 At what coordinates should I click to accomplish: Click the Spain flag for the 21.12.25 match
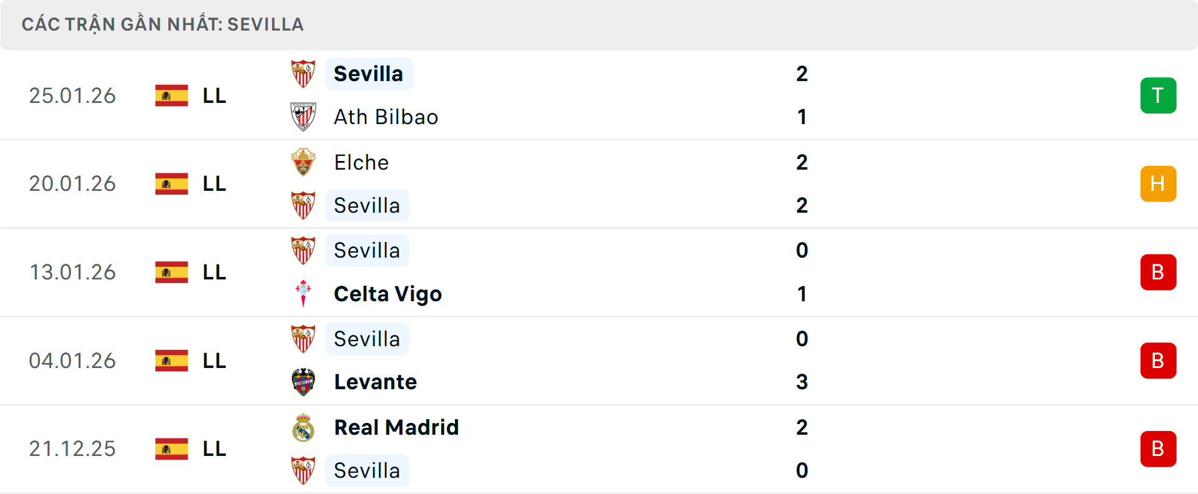170,448
